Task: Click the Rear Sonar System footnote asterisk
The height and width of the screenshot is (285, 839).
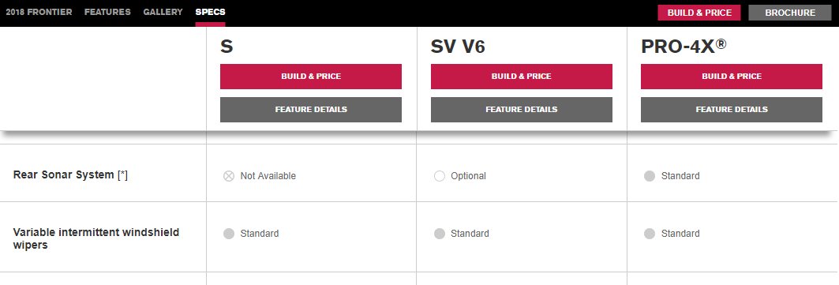Action: 122,174
